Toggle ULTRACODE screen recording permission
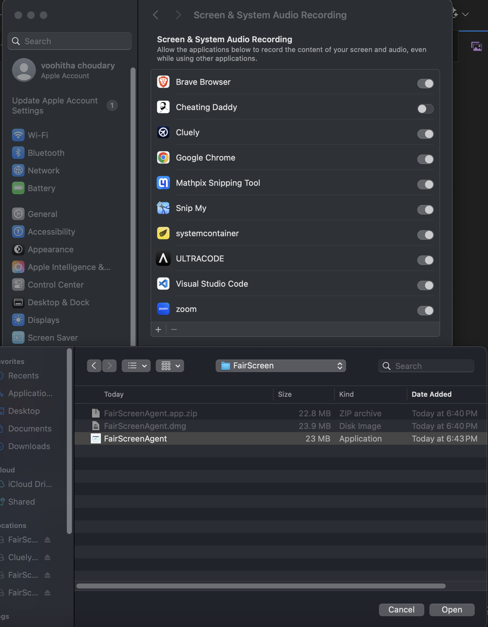 point(425,260)
